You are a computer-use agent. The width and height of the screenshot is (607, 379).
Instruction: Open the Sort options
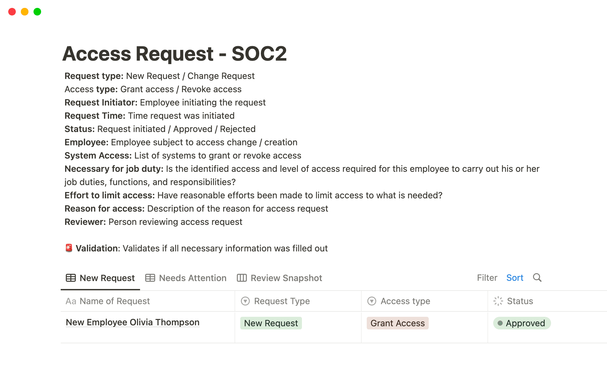[515, 278]
